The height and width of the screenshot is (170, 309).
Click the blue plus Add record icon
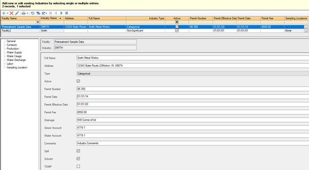4,13
